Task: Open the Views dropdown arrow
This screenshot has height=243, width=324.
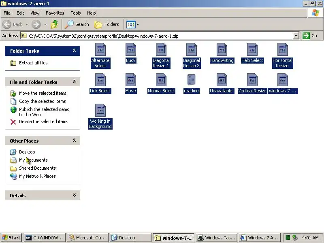Action: [x=138, y=25]
